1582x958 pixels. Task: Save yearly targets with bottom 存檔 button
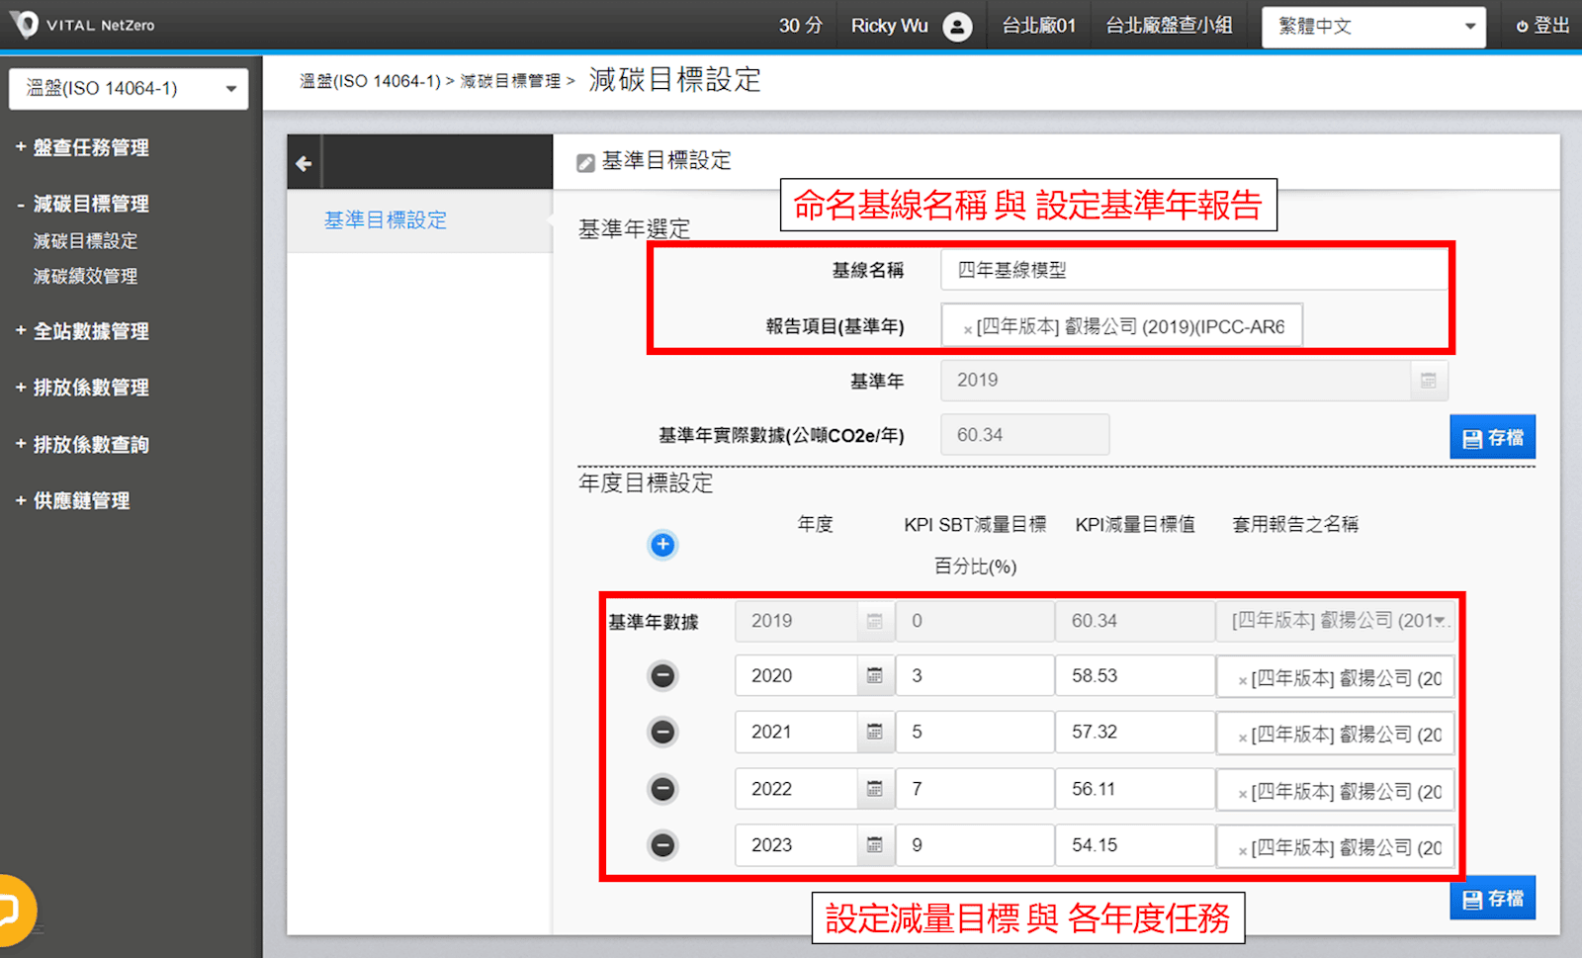[x=1491, y=898]
